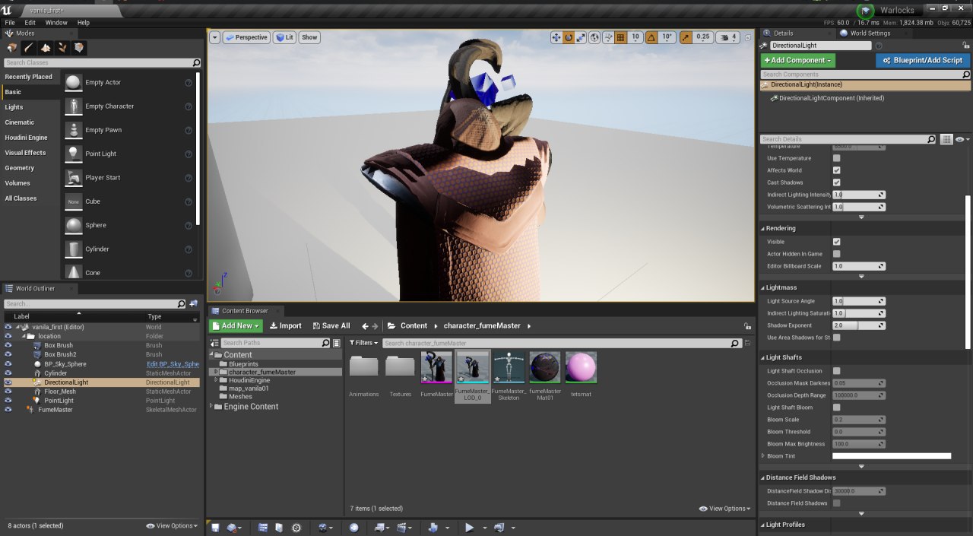Open the Window menu

point(56,23)
